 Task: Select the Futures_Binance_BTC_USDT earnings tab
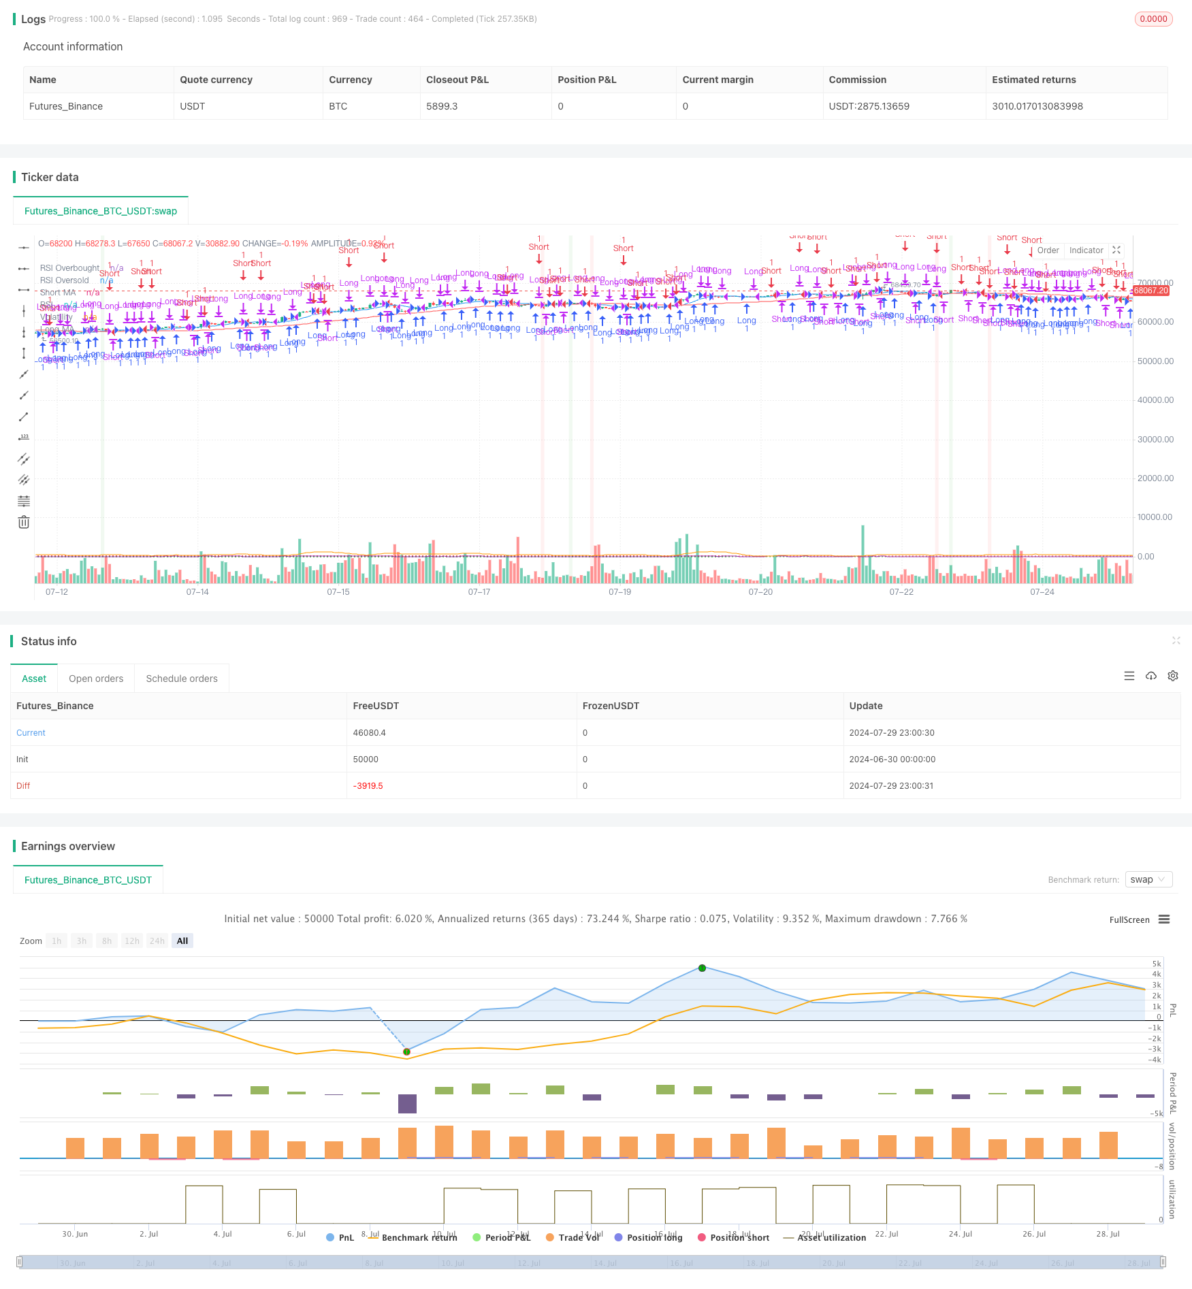coord(88,880)
